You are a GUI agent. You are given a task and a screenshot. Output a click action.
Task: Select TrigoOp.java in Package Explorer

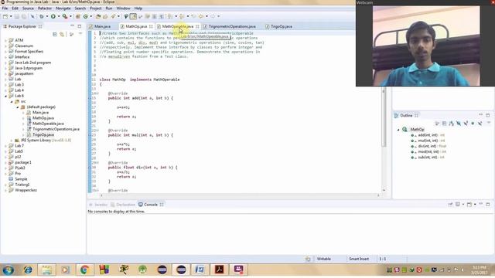[43, 134]
